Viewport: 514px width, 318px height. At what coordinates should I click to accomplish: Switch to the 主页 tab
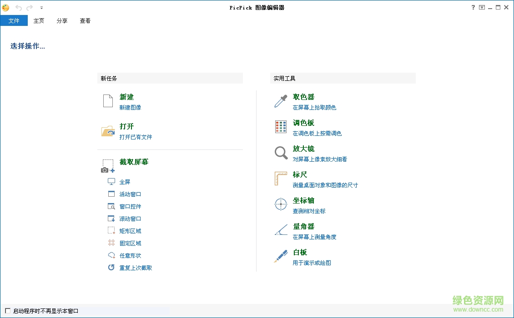pos(39,20)
